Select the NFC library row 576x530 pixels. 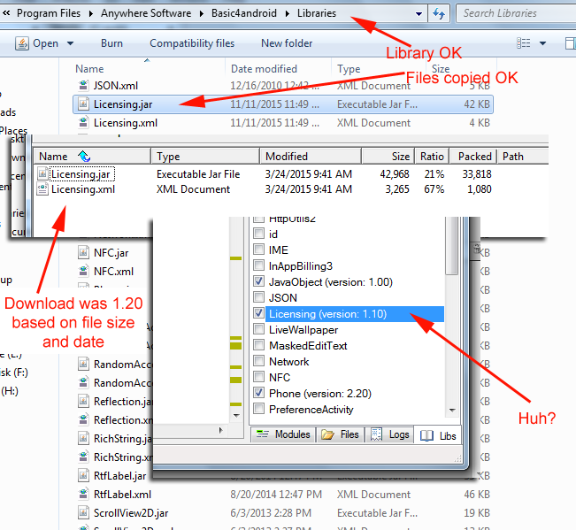click(280, 377)
